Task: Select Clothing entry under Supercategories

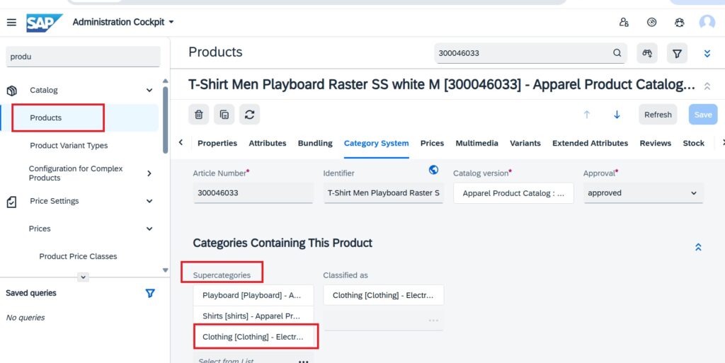Action: tap(253, 337)
